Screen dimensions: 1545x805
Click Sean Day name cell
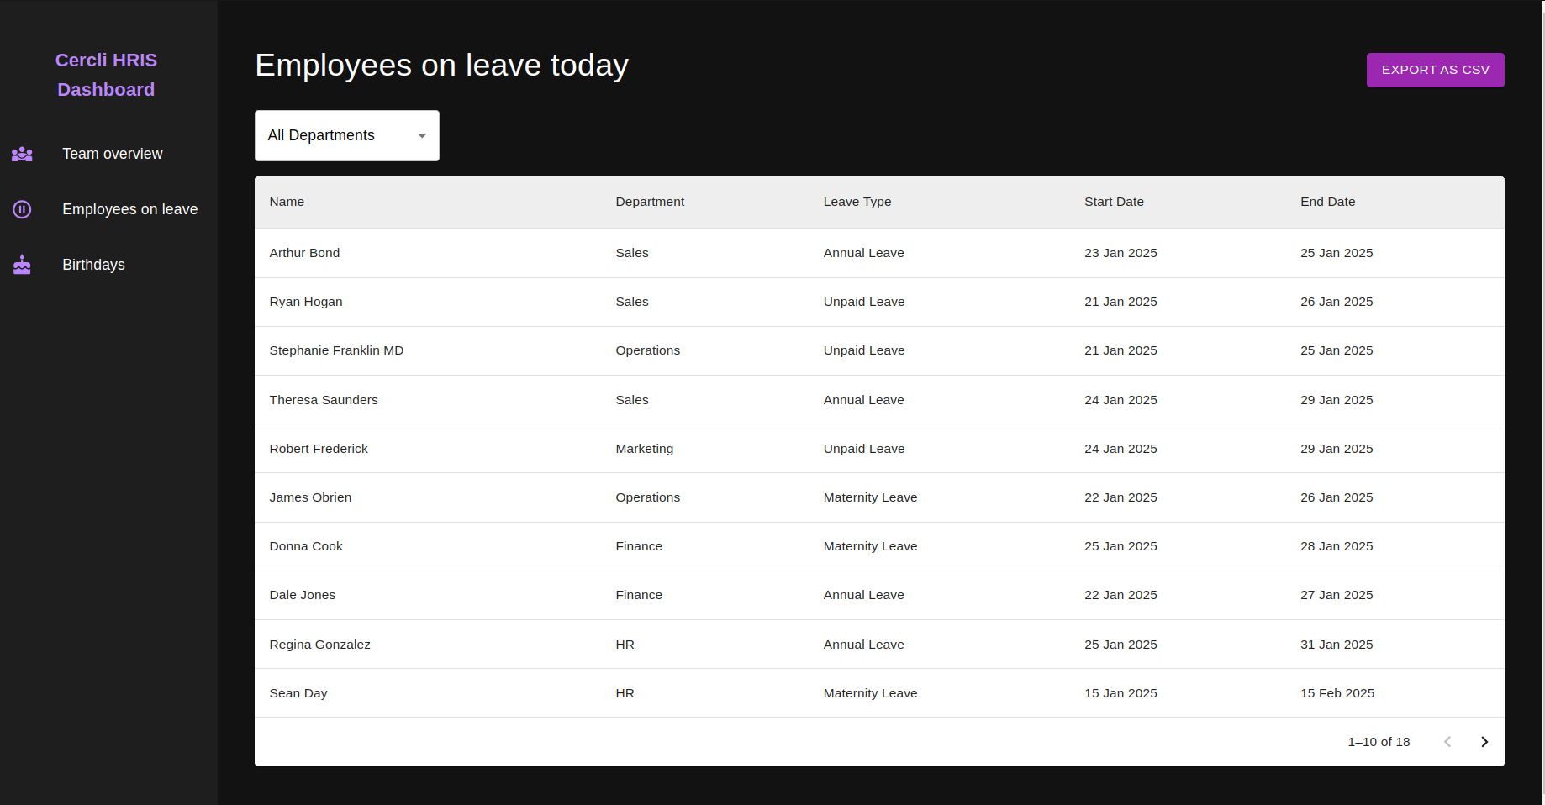point(298,693)
